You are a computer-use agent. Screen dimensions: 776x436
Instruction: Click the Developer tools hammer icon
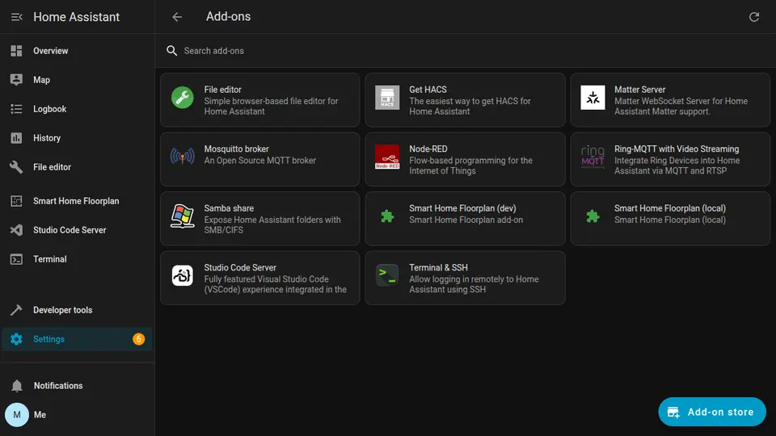pyautogui.click(x=16, y=310)
